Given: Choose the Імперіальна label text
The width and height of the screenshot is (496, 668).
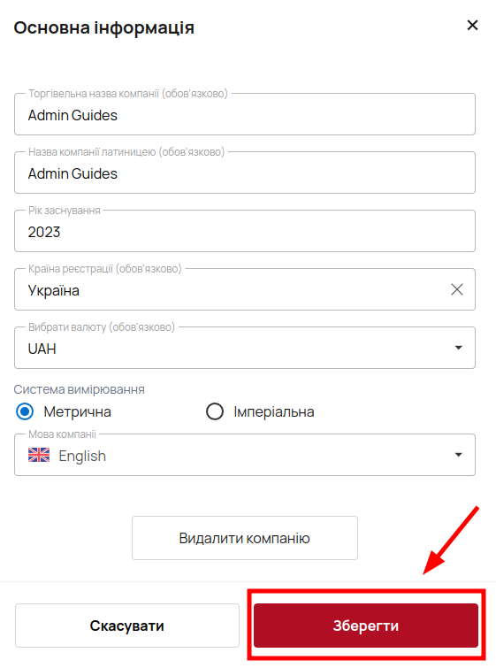Looking at the screenshot, I should pyautogui.click(x=274, y=412).
